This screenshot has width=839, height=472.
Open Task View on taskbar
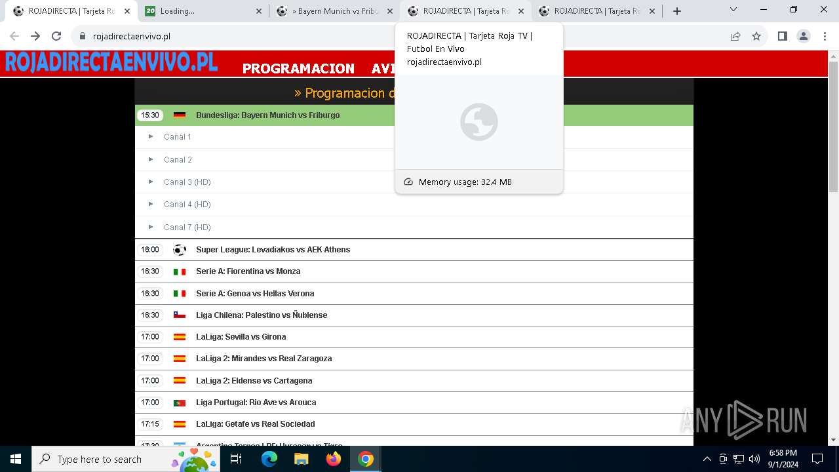[236, 459]
